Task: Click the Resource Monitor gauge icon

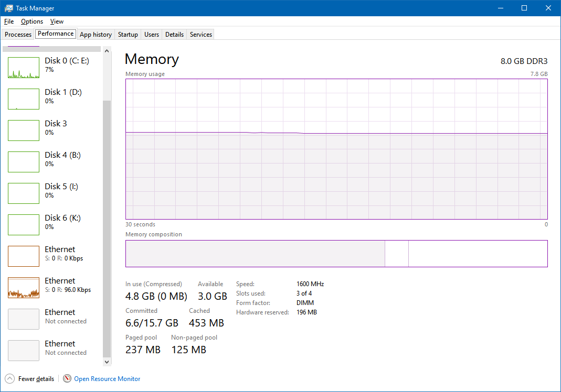Action: (x=67, y=378)
